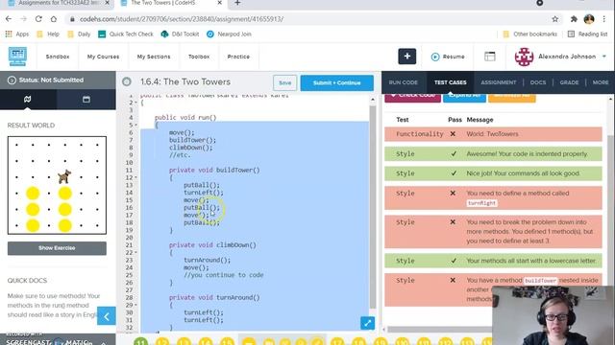Viewport: 615px width, 345px height.
Task: Open the Chrome three-dot menu
Action: (x=604, y=19)
